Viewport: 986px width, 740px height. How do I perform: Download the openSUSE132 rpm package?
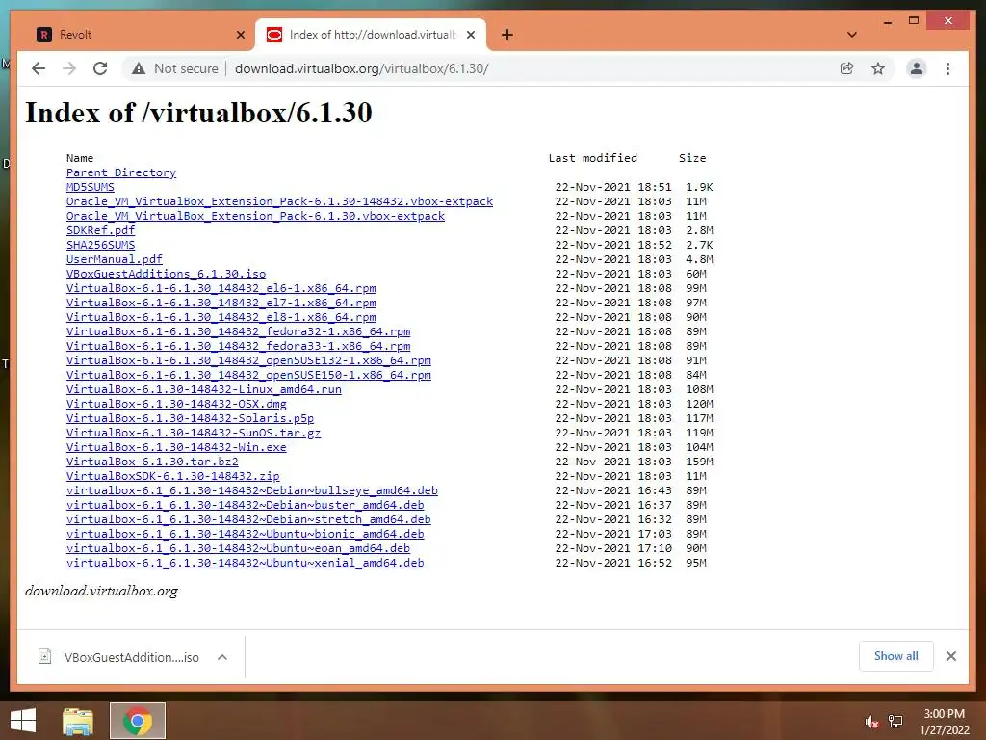coord(249,360)
